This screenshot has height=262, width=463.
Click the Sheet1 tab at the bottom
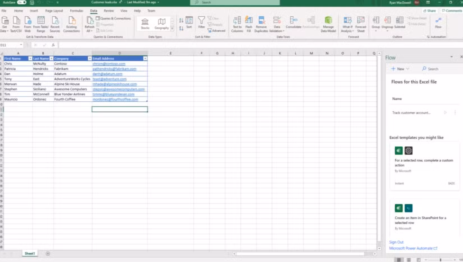pyautogui.click(x=30, y=253)
